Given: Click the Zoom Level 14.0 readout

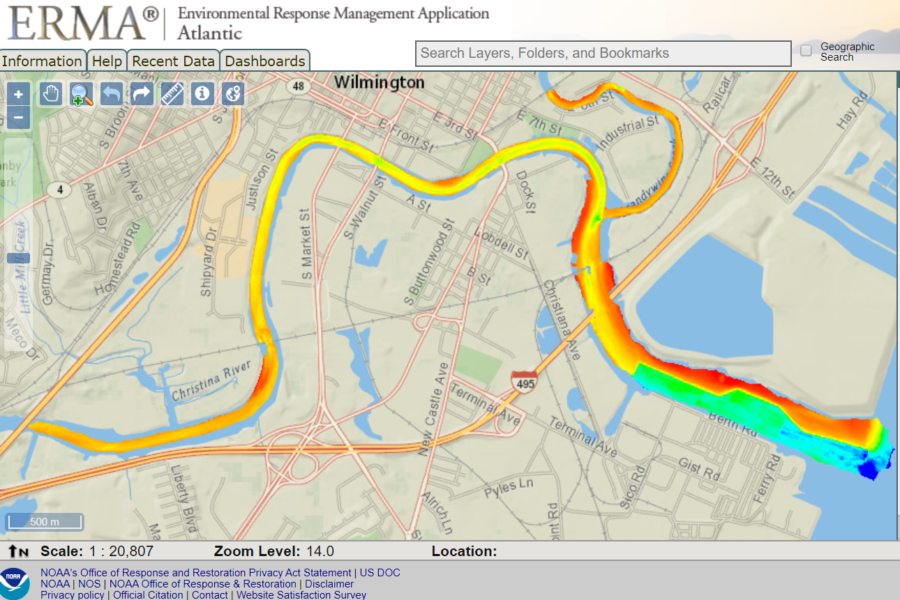Looking at the screenshot, I should coord(274,551).
